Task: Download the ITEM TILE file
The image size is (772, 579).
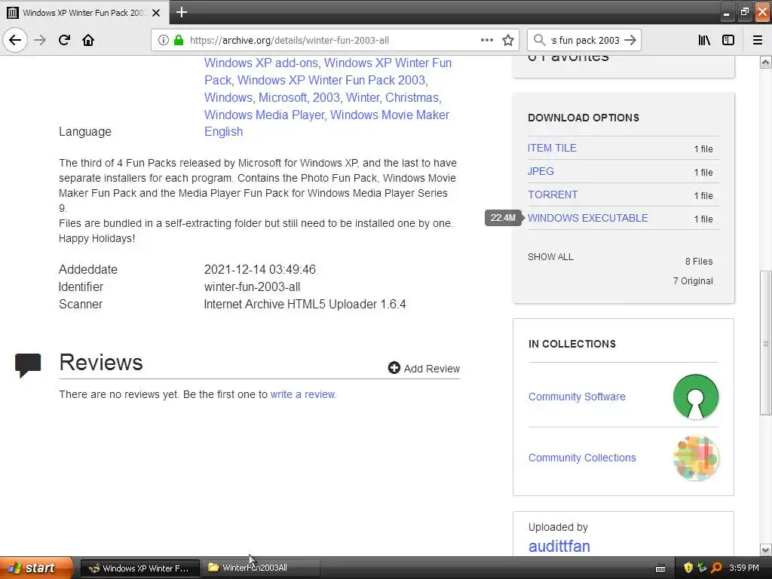Action: coord(552,148)
